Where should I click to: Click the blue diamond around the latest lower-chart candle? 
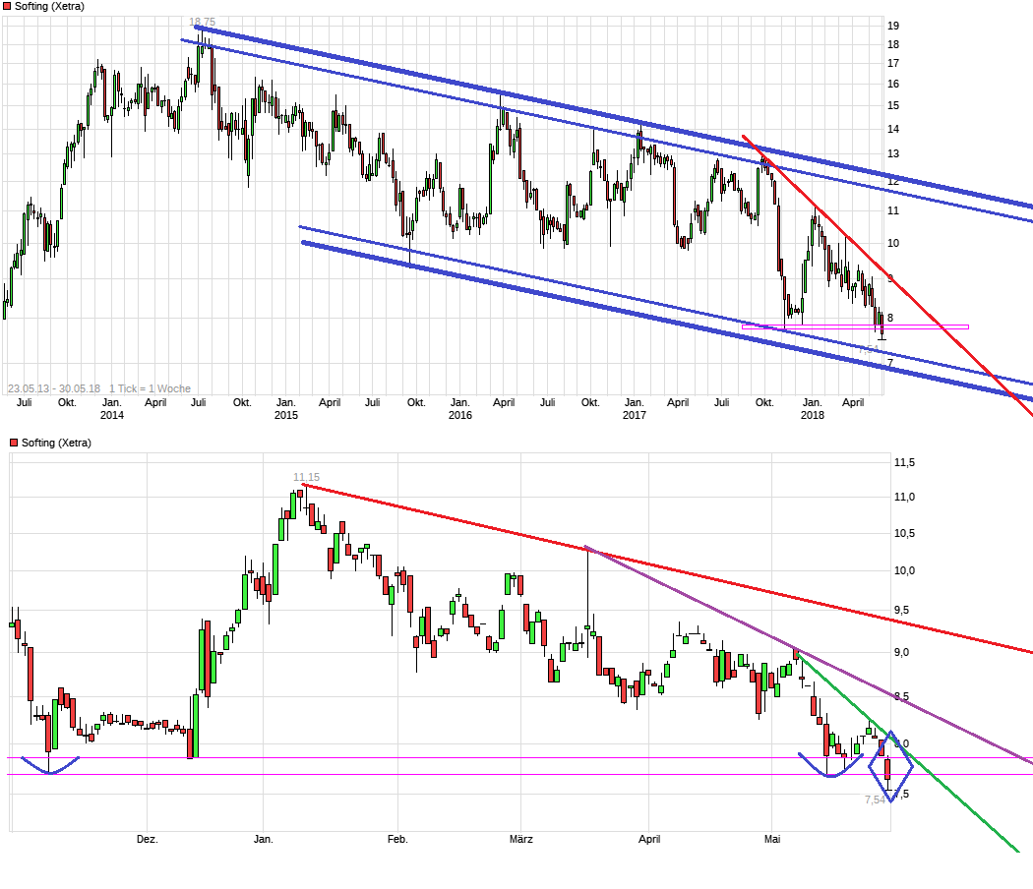890,766
